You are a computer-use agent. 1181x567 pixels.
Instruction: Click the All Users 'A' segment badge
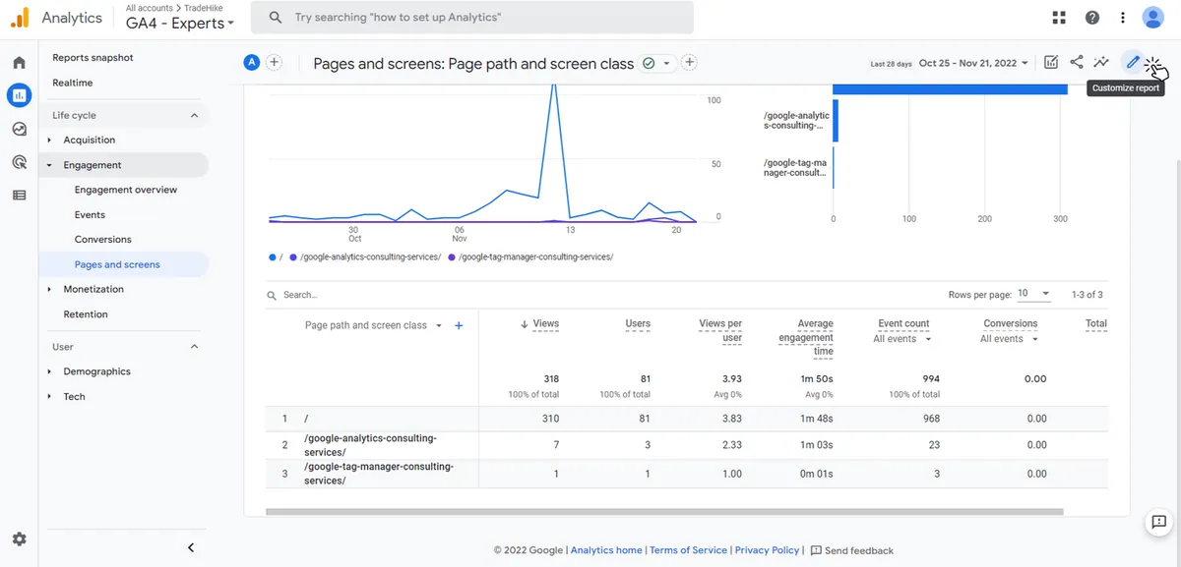(x=252, y=63)
